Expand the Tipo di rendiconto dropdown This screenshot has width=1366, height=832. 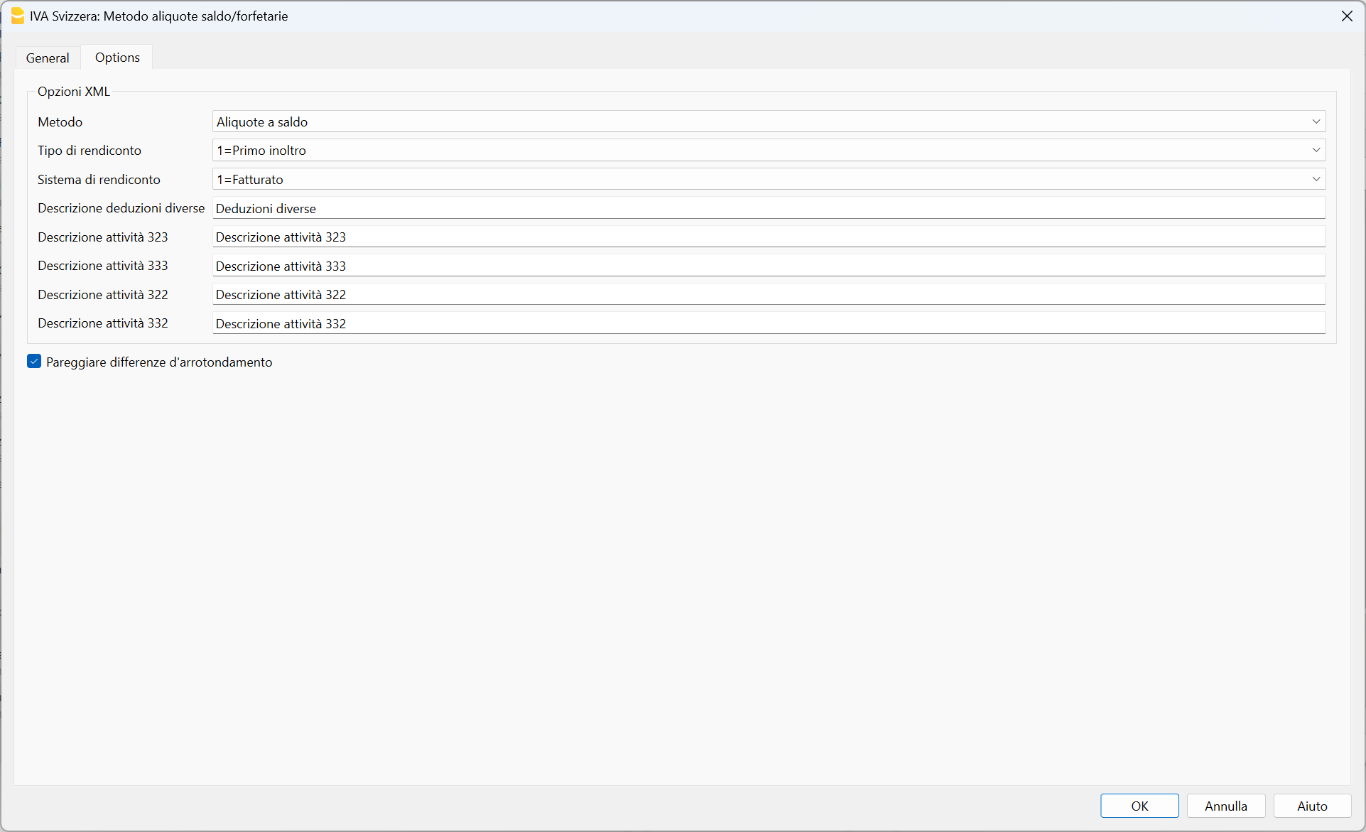[1316, 150]
